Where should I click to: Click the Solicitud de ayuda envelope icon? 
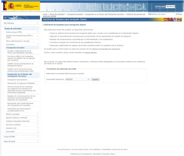pos(149,14)
